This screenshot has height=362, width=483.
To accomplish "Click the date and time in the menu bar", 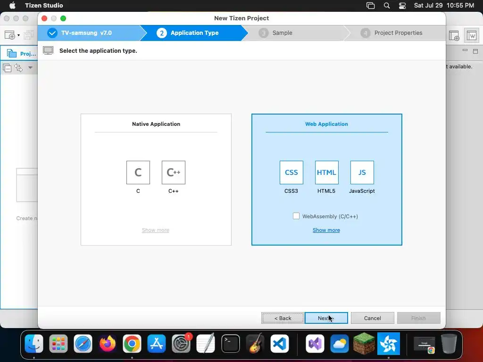I will 444,5.
